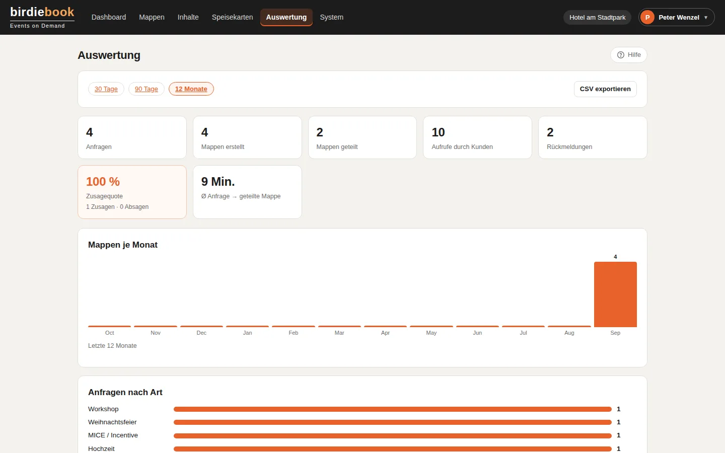Click the Auswertung page heading

pyautogui.click(x=109, y=55)
